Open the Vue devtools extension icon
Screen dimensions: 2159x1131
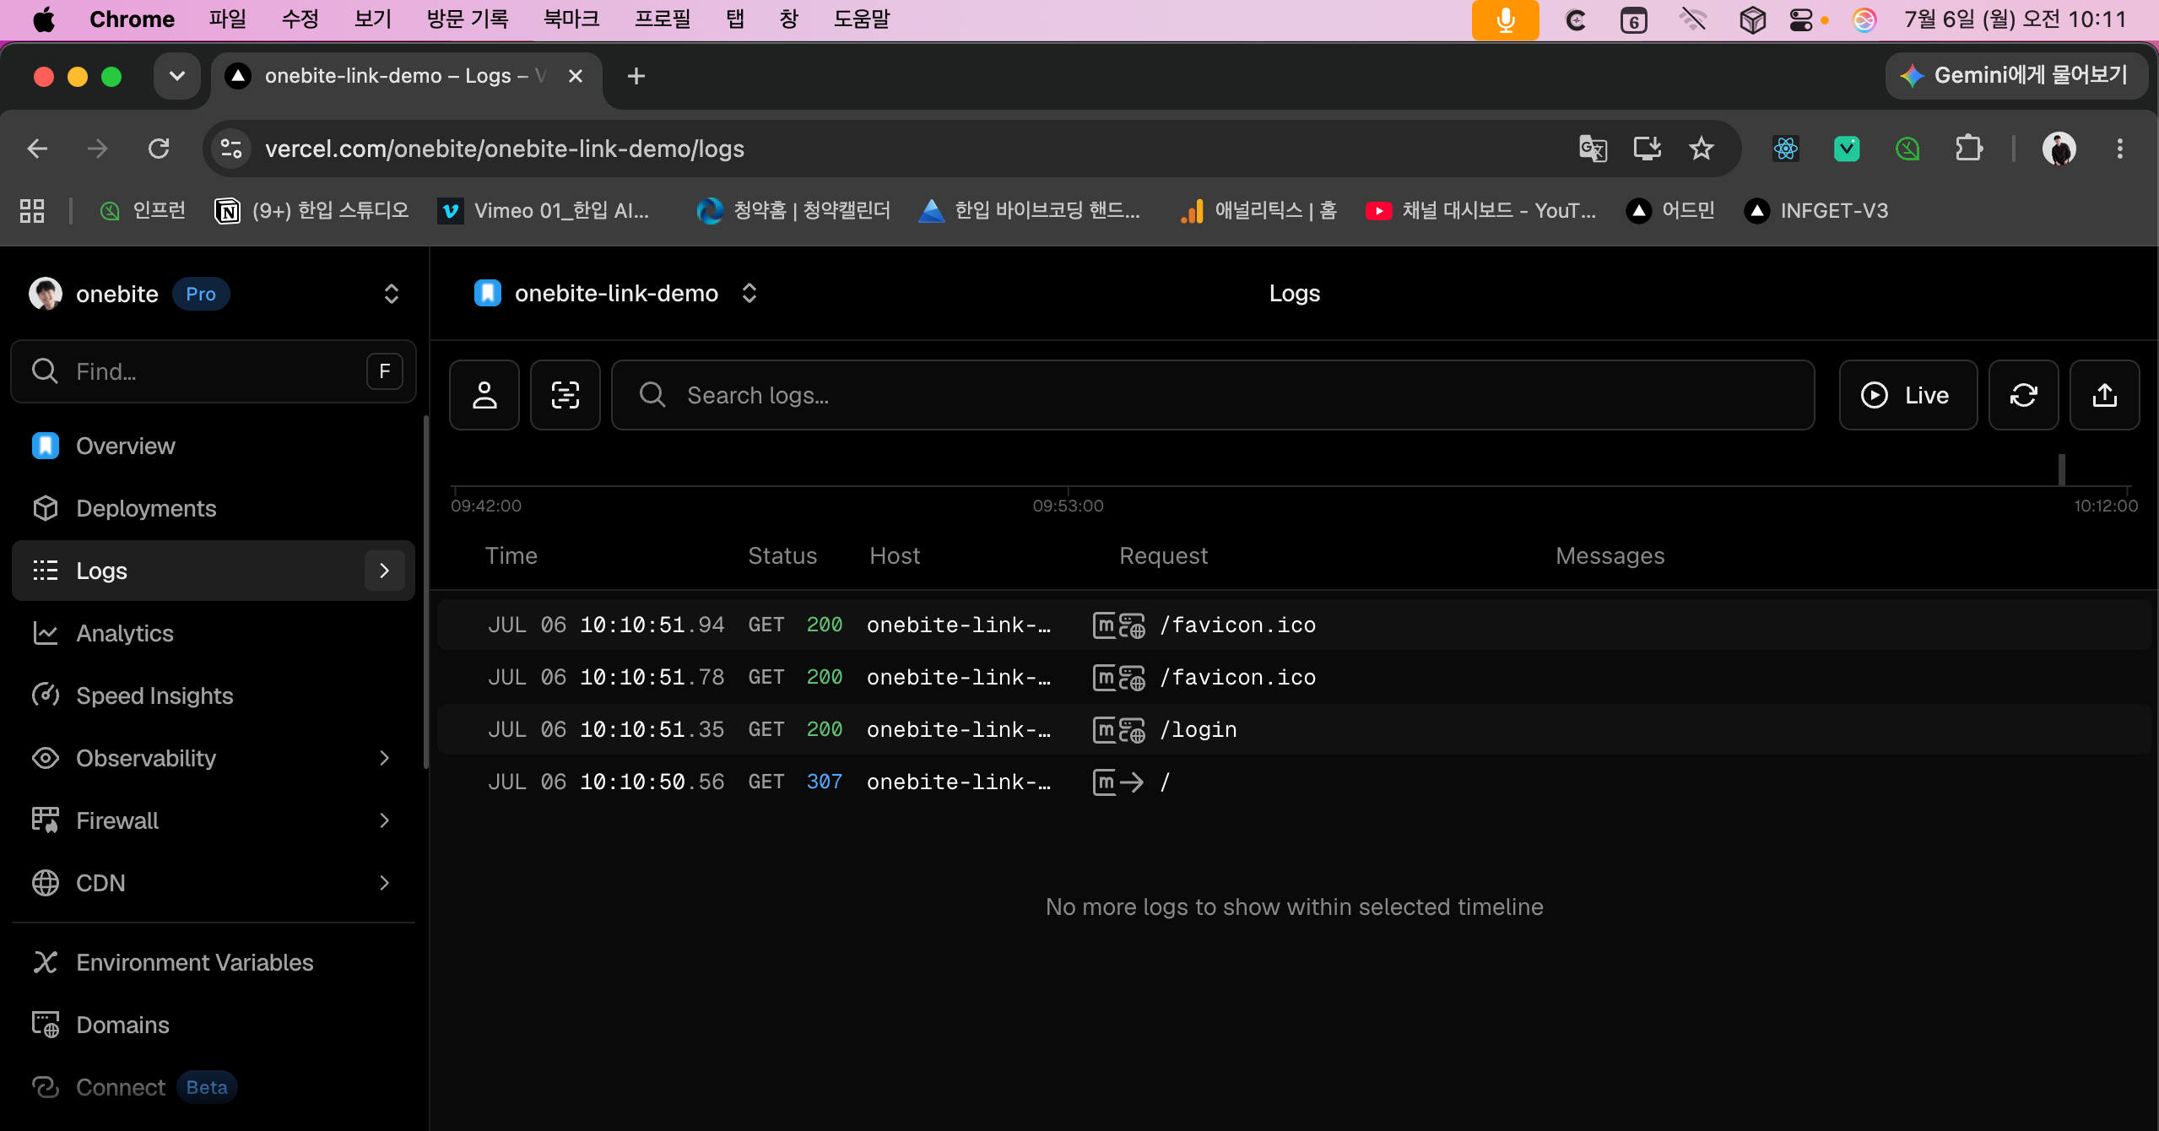[x=1847, y=149]
